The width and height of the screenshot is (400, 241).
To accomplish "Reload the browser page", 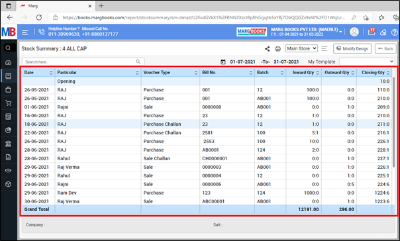I will 39,17.
